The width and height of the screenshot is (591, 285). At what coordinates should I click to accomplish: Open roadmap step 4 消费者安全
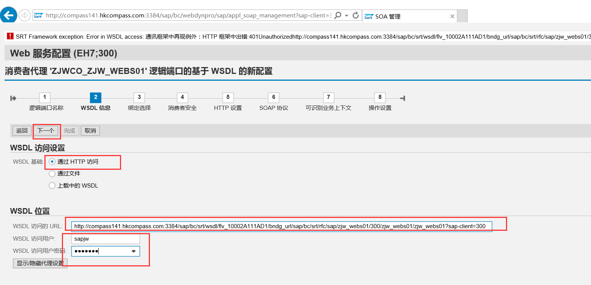[183, 97]
